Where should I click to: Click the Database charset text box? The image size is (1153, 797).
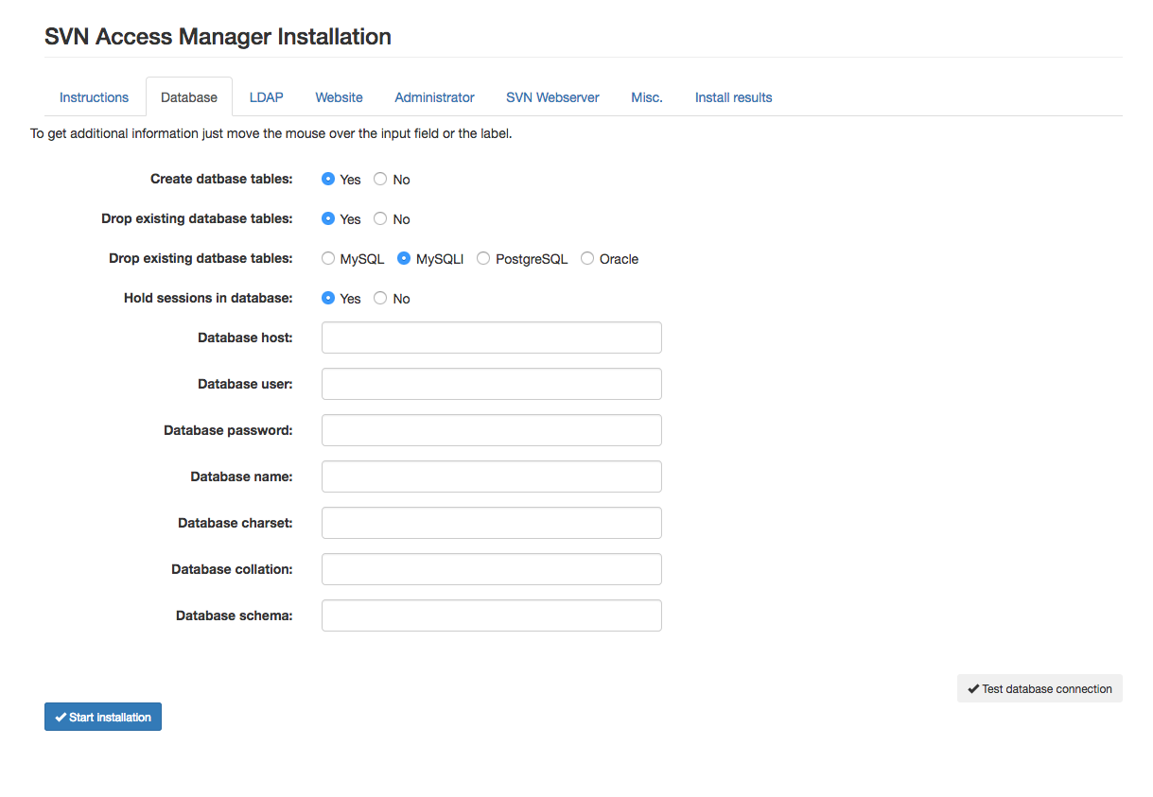point(492,523)
